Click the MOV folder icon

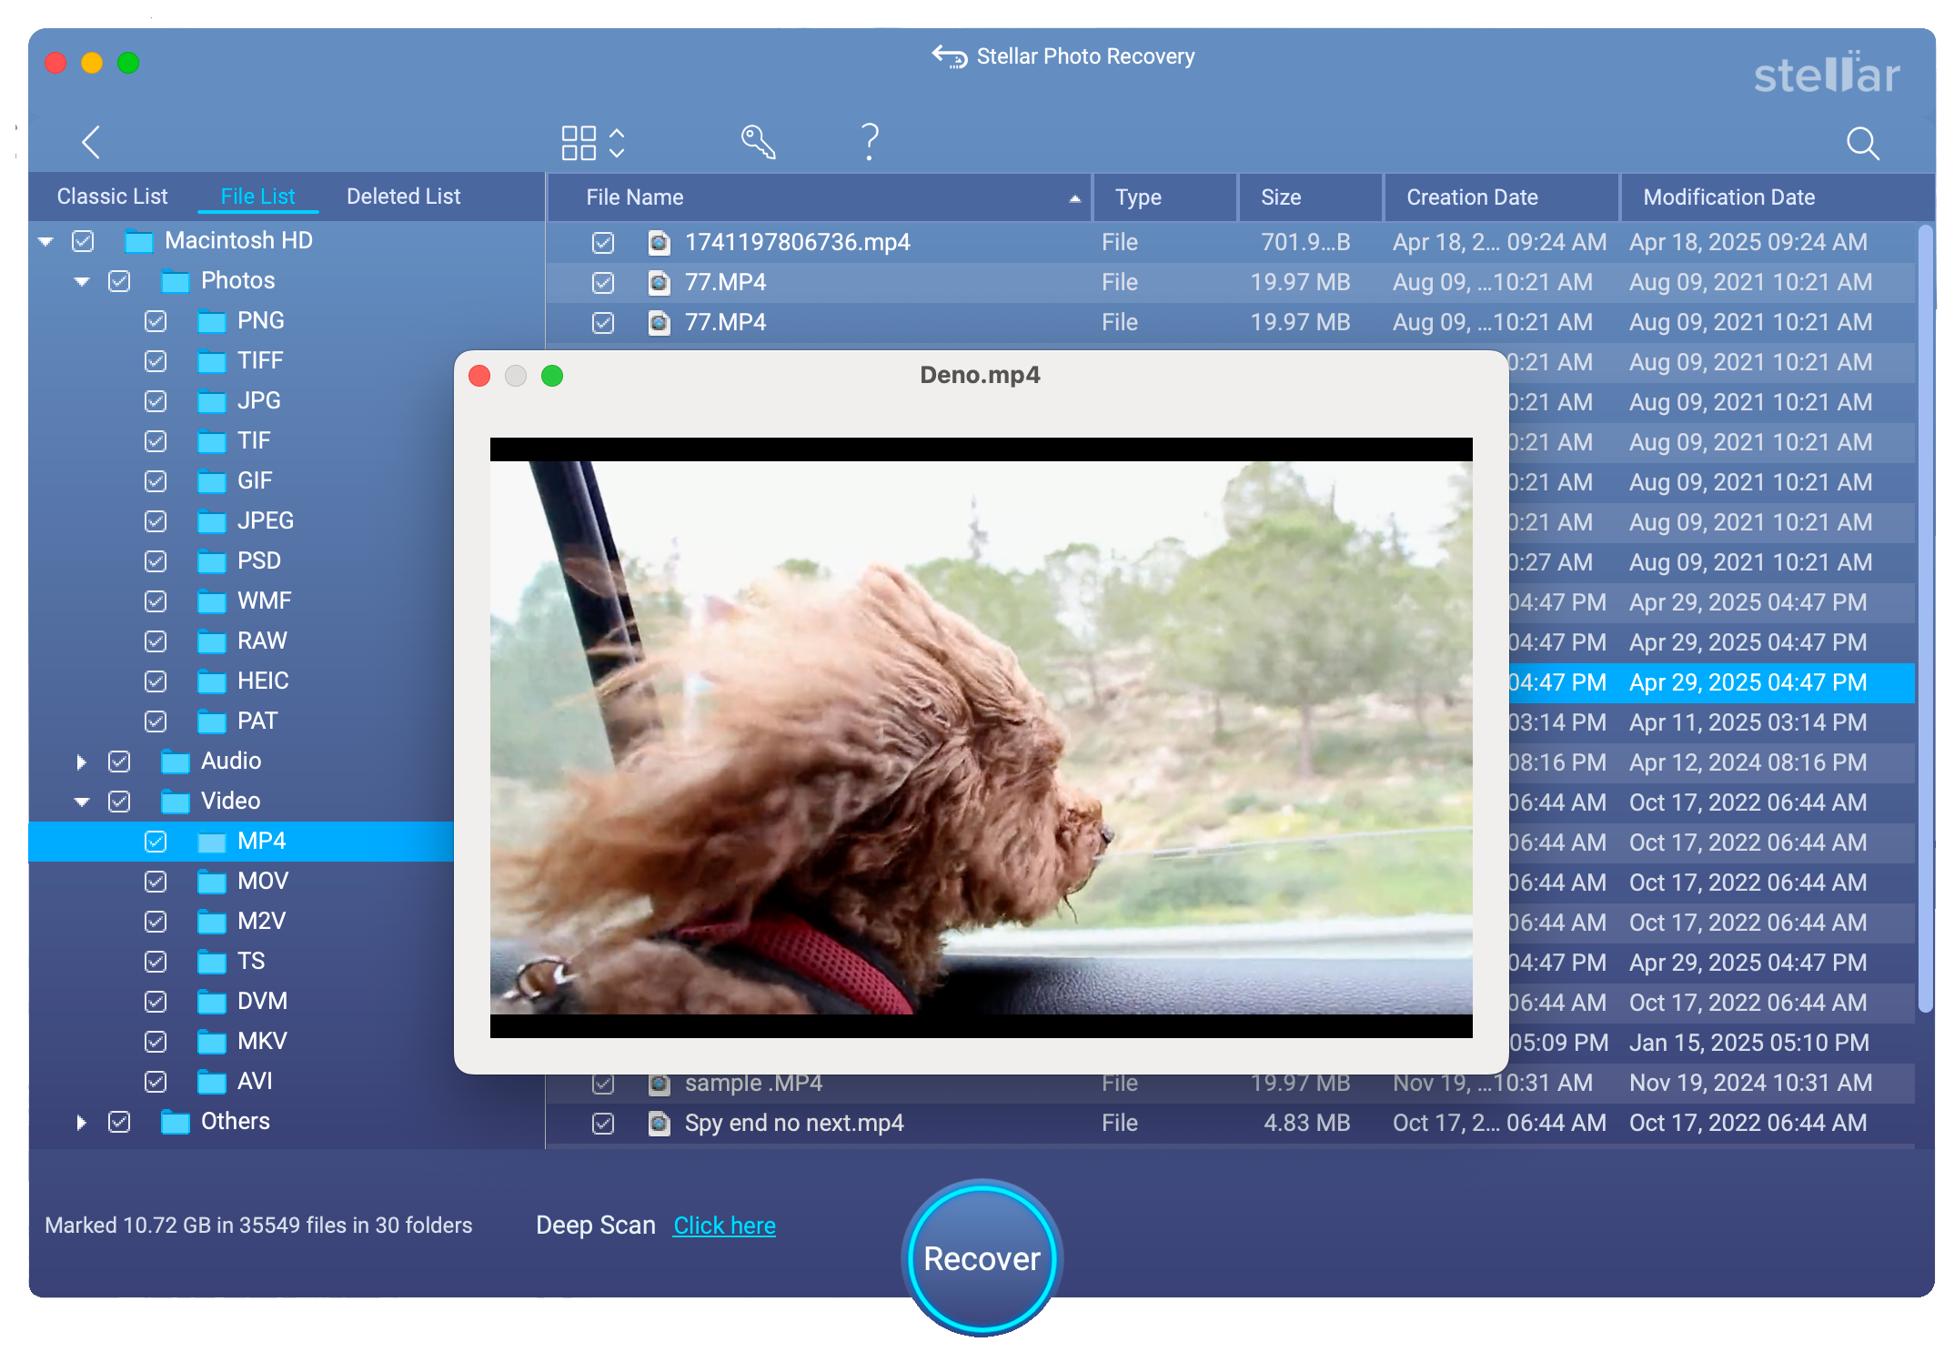coord(212,882)
